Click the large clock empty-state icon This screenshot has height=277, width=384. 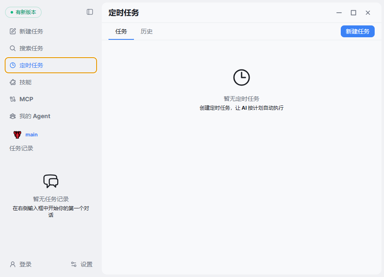pos(242,78)
